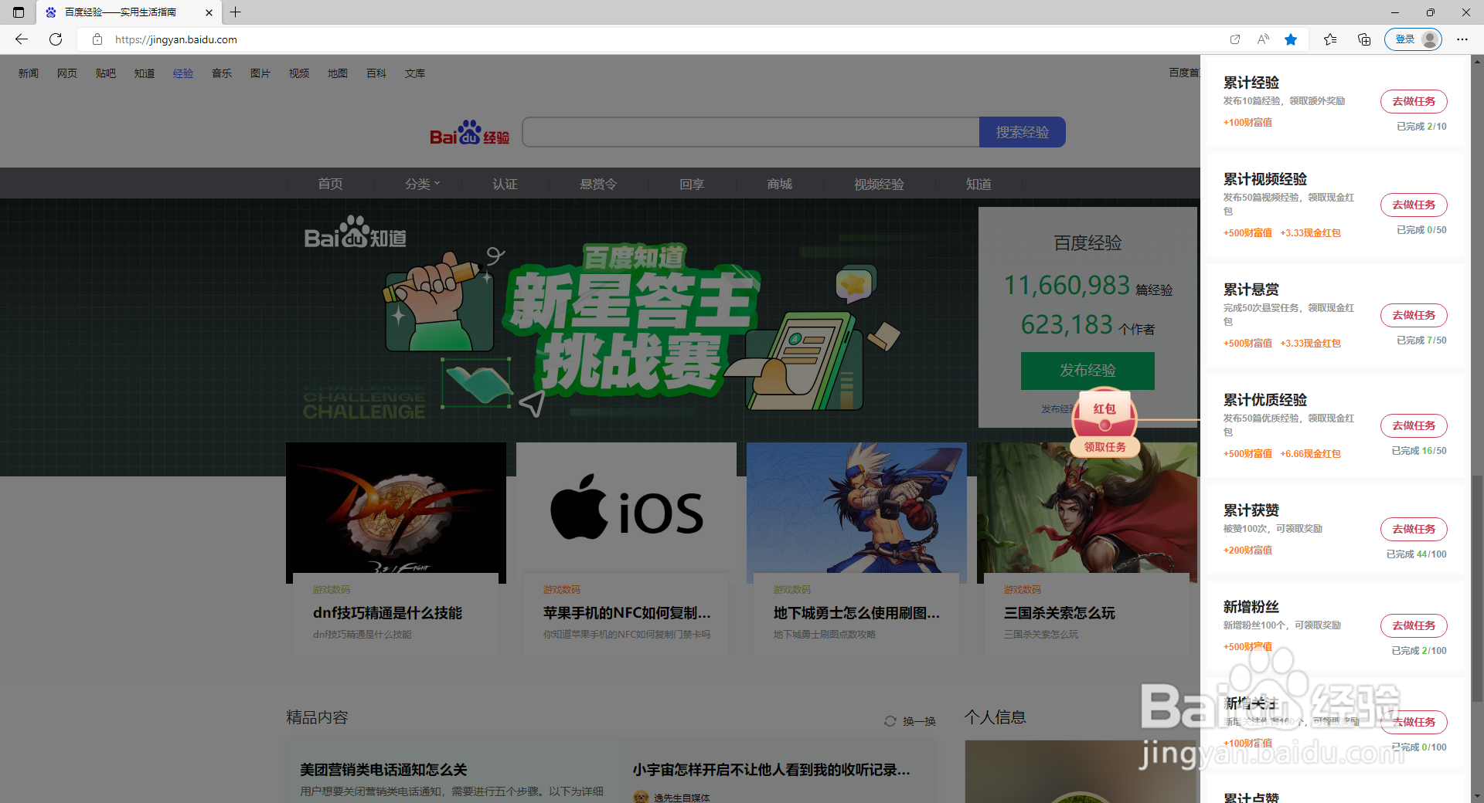Open article 美团营销类电话通知怎么关
The image size is (1484, 803).
pyautogui.click(x=384, y=770)
